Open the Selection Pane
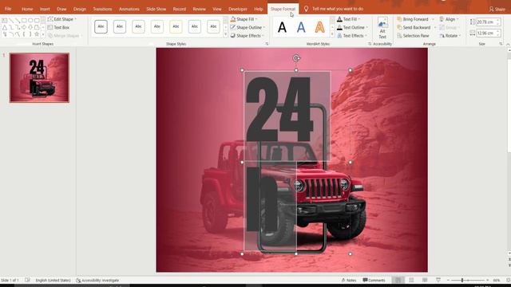The height and width of the screenshot is (287, 511). click(x=413, y=35)
